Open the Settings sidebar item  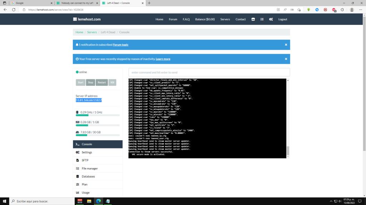point(98,152)
